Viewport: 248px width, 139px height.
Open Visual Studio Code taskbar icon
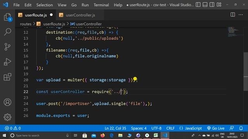[x=165, y=136]
